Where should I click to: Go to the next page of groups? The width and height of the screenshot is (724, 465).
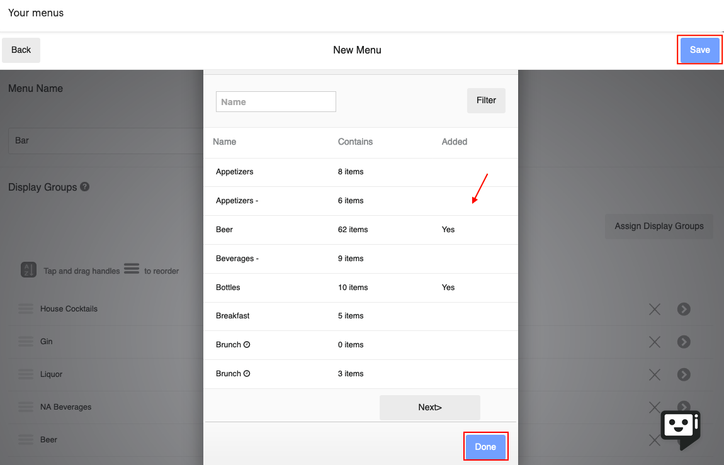[x=429, y=407]
